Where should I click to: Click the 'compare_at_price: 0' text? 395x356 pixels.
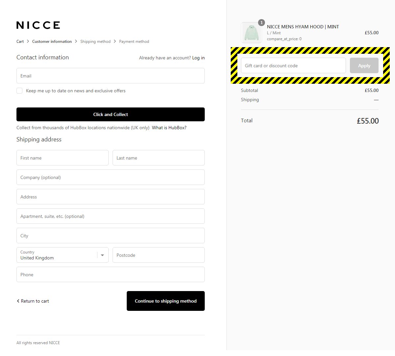[284, 39]
